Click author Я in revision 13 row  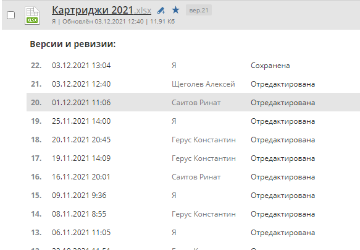174,233
